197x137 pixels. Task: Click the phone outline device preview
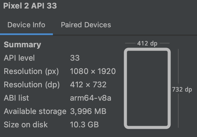pos(147,88)
